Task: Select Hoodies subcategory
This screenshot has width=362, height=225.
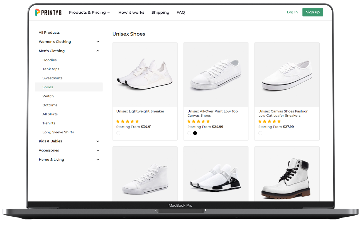Action: pos(50,60)
